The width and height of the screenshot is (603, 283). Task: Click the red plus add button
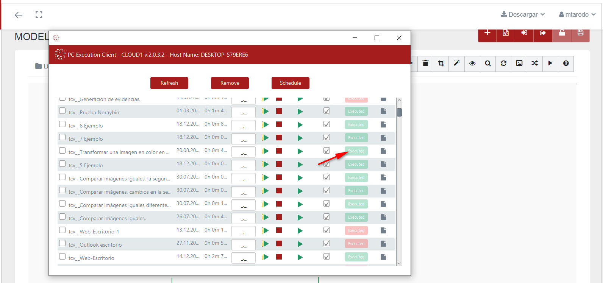(487, 33)
